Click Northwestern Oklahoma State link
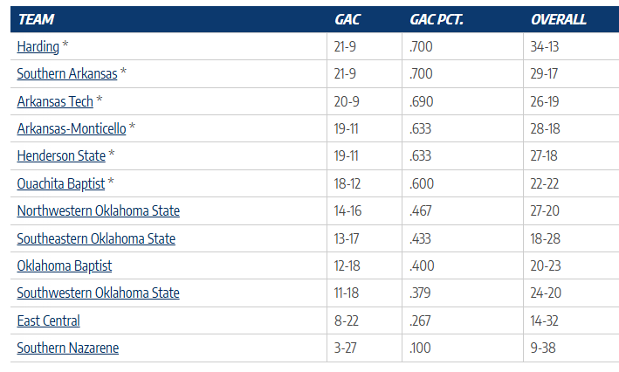Viewport: 619px width, 372px height. pos(99,211)
